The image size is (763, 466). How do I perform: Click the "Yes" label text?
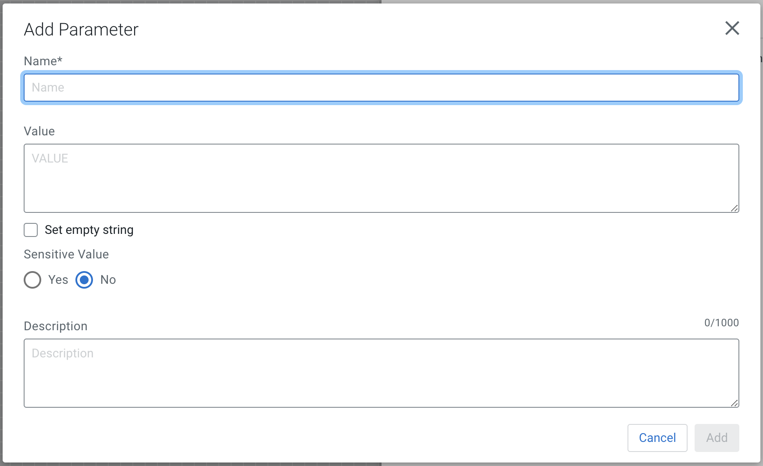(58, 280)
